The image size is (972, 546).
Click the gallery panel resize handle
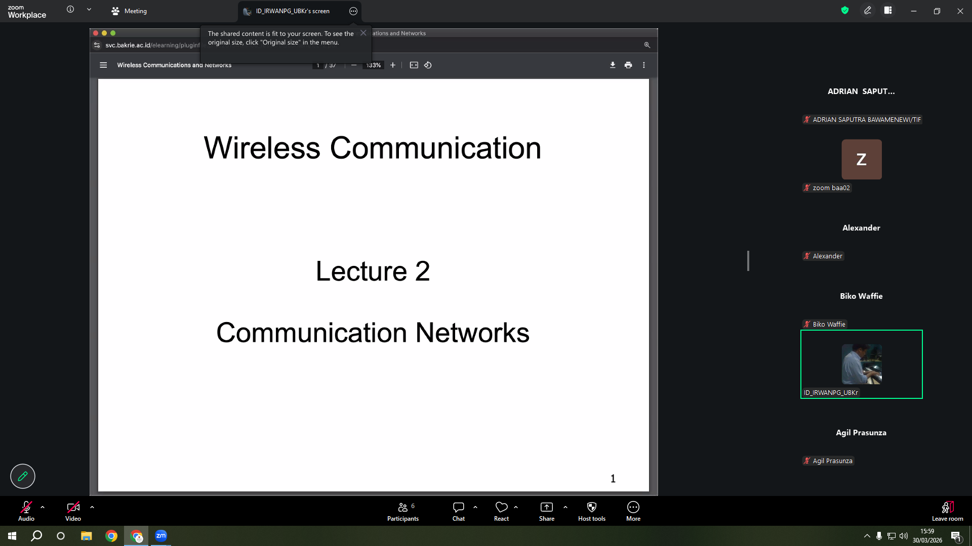pyautogui.click(x=748, y=261)
